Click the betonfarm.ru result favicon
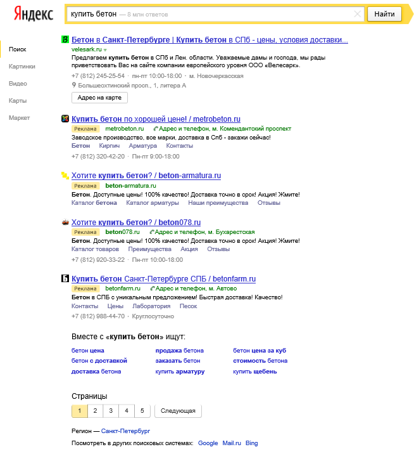419x454 pixels. (x=65, y=279)
